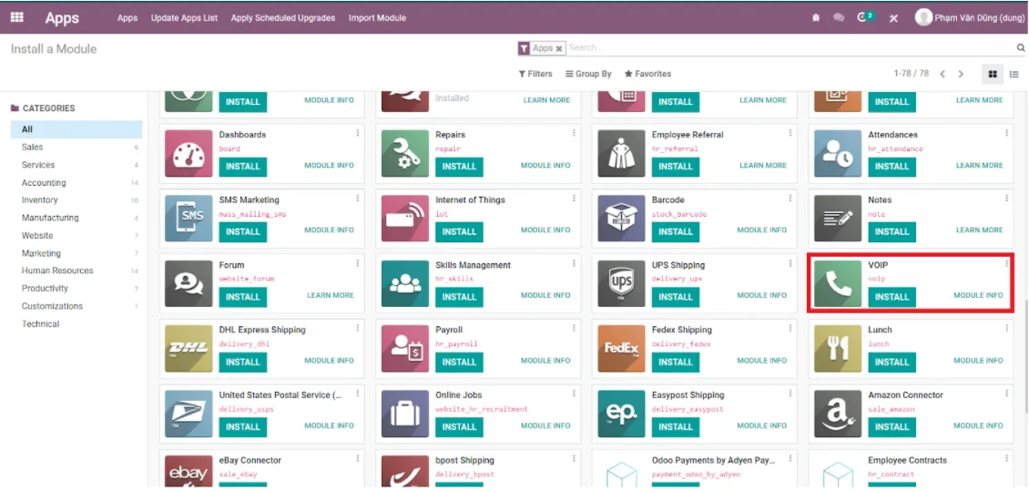This screenshot has height=491, width=1029.
Task: Click the Easypost Shipping app icon
Action: (621, 414)
